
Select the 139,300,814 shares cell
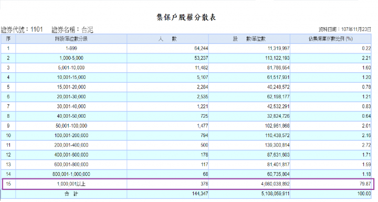[x=249, y=145]
